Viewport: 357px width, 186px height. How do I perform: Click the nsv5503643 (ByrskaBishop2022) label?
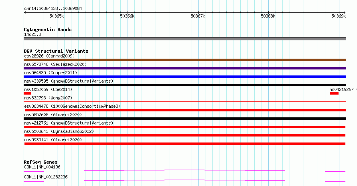tap(59, 131)
